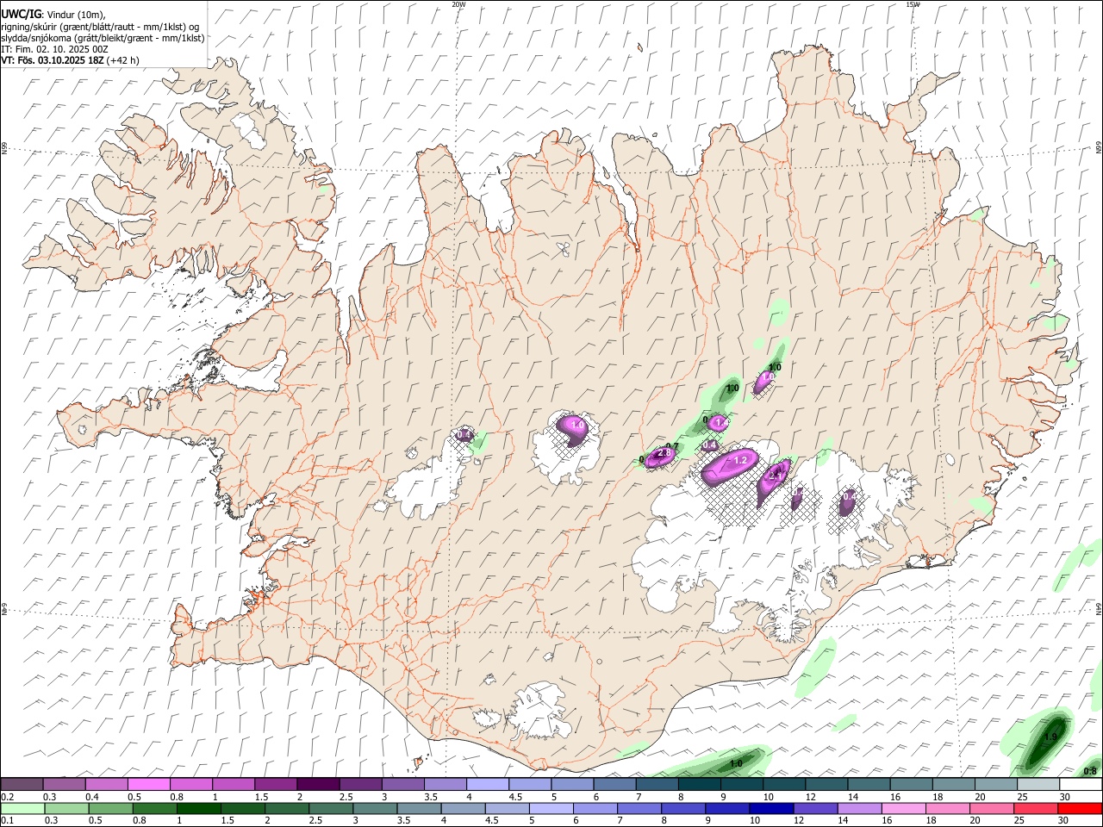
Task: Click the '1.2' snowfall value on map
Action: click(739, 461)
